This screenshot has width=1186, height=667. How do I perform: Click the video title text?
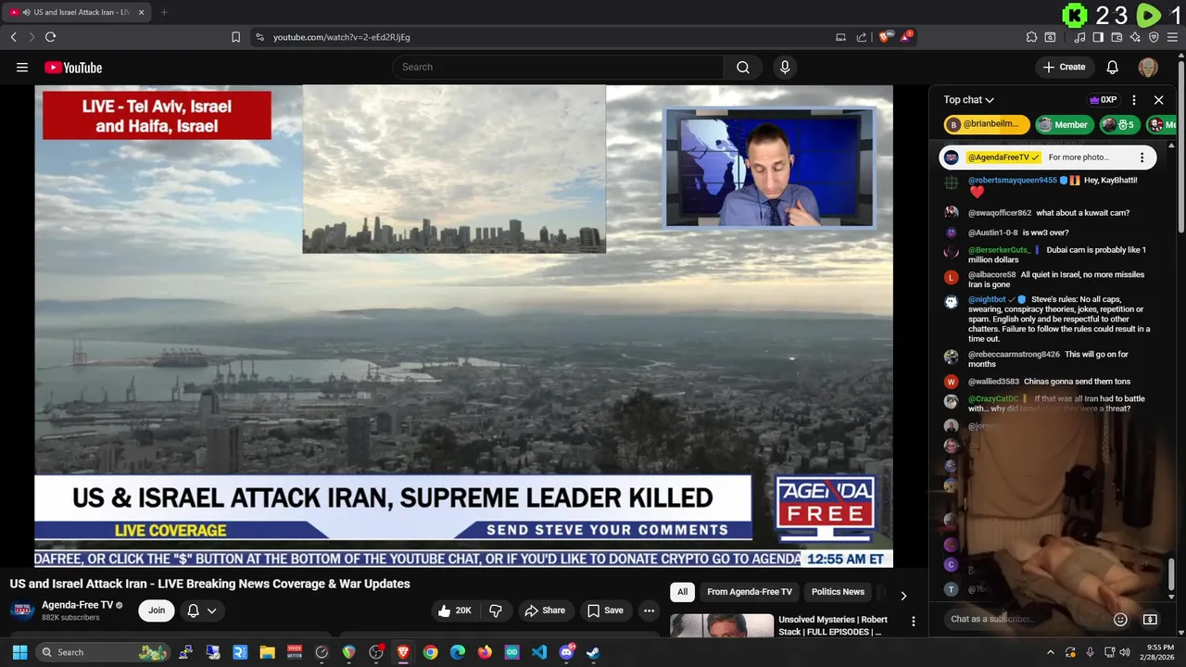coord(210,584)
